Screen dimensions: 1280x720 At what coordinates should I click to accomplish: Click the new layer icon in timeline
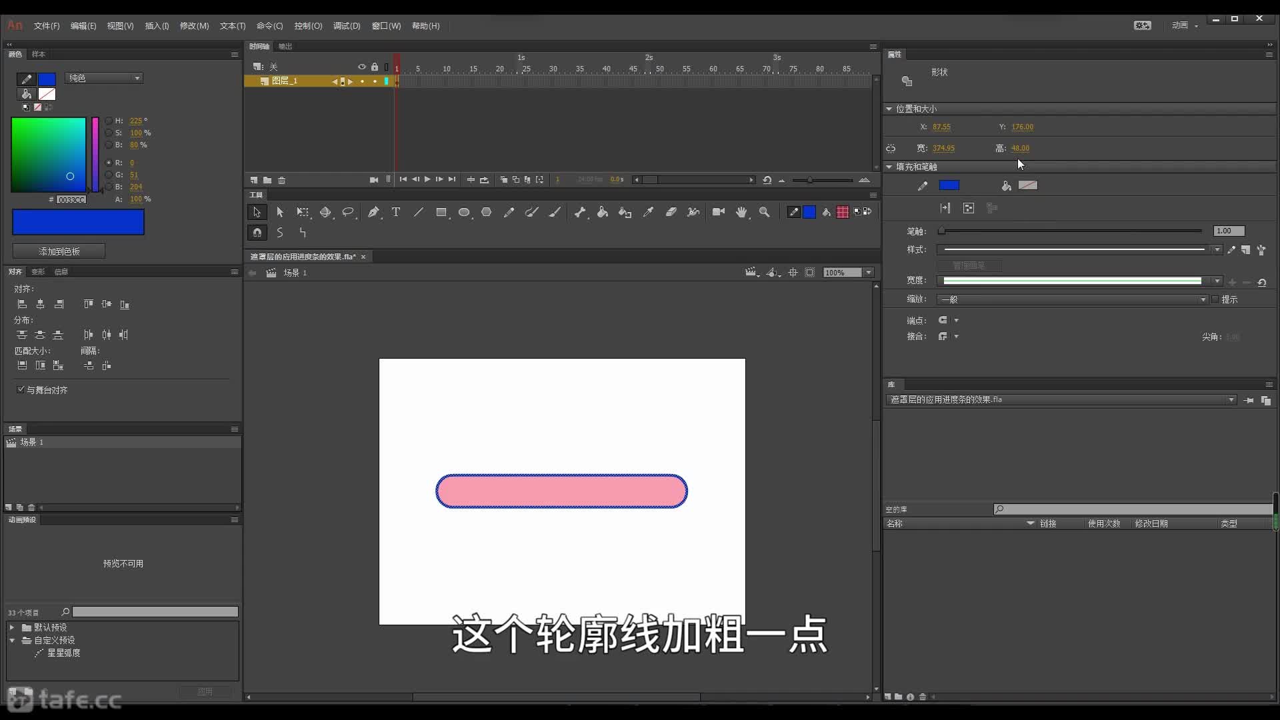click(x=254, y=180)
